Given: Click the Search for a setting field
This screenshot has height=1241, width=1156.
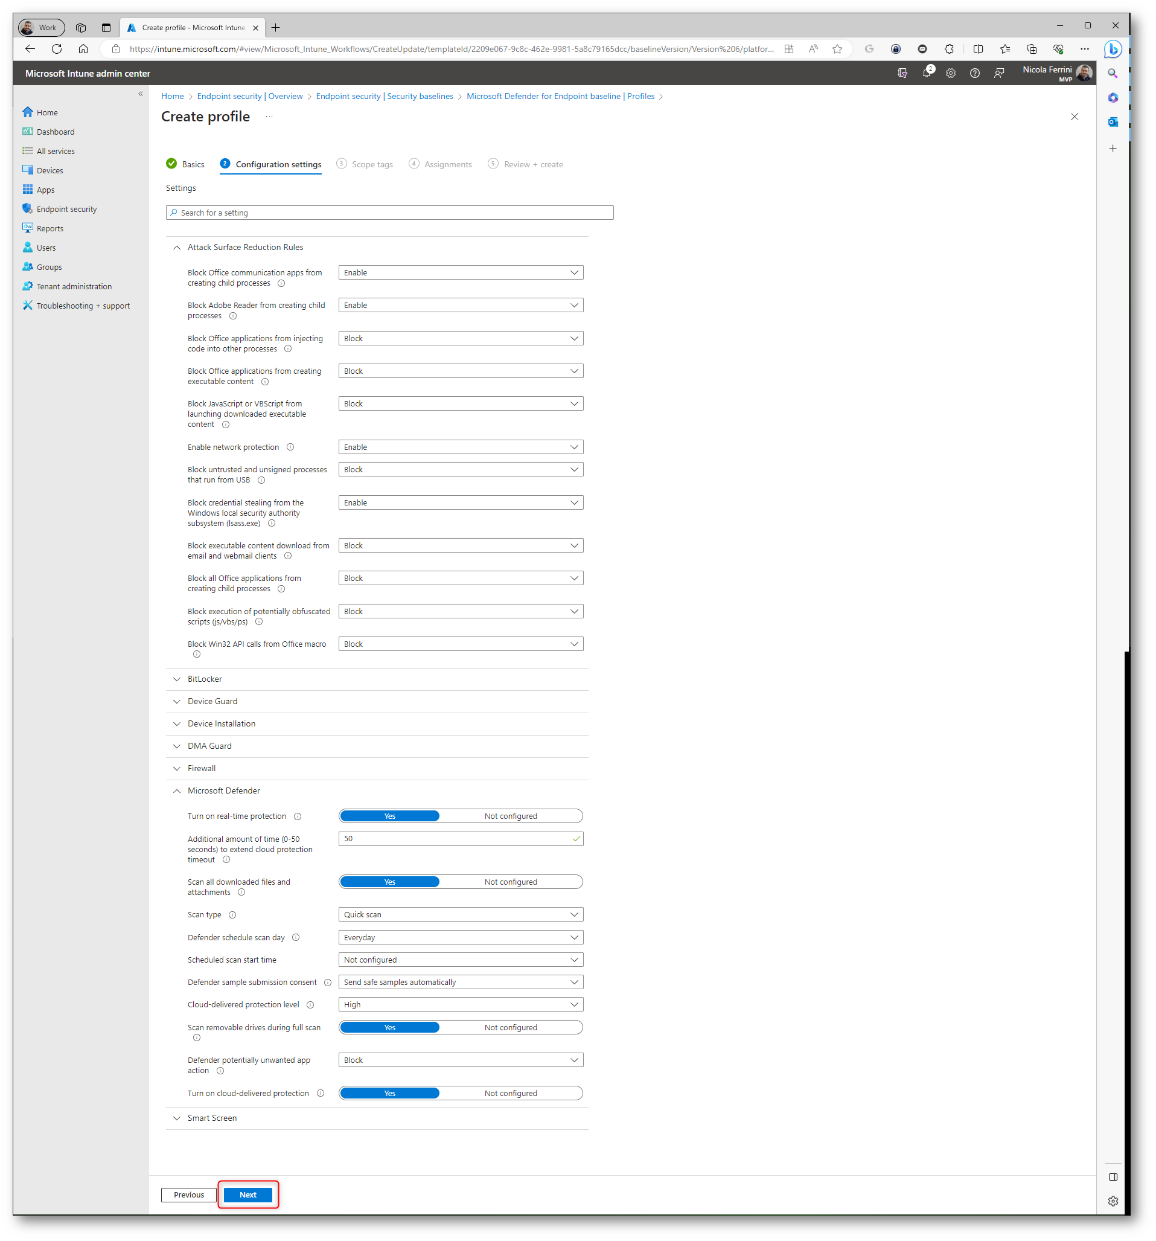Looking at the screenshot, I should (x=389, y=212).
